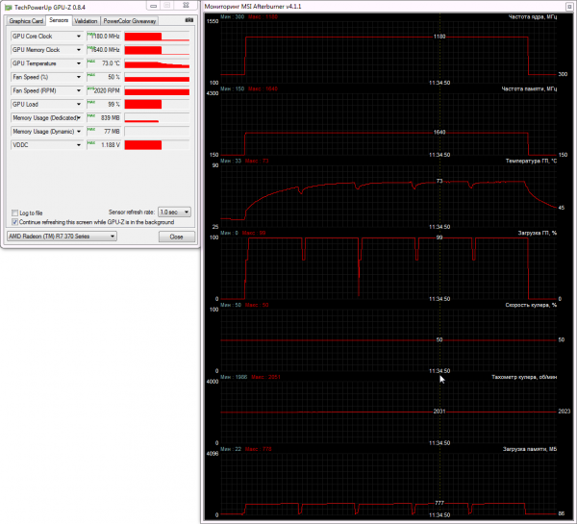Click the GPU Load history graph in GPU-Z
The image size is (577, 524).
[x=157, y=105]
